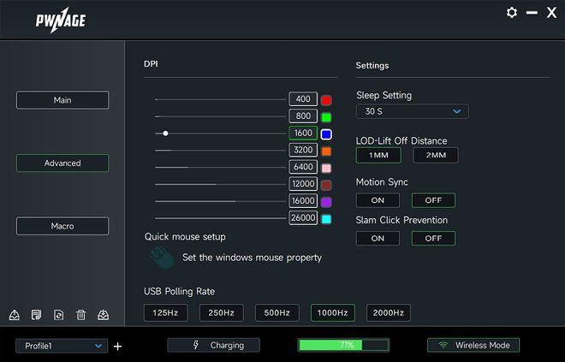Click the 3200 DPI value field
The height and width of the screenshot is (362, 565).
tap(303, 150)
